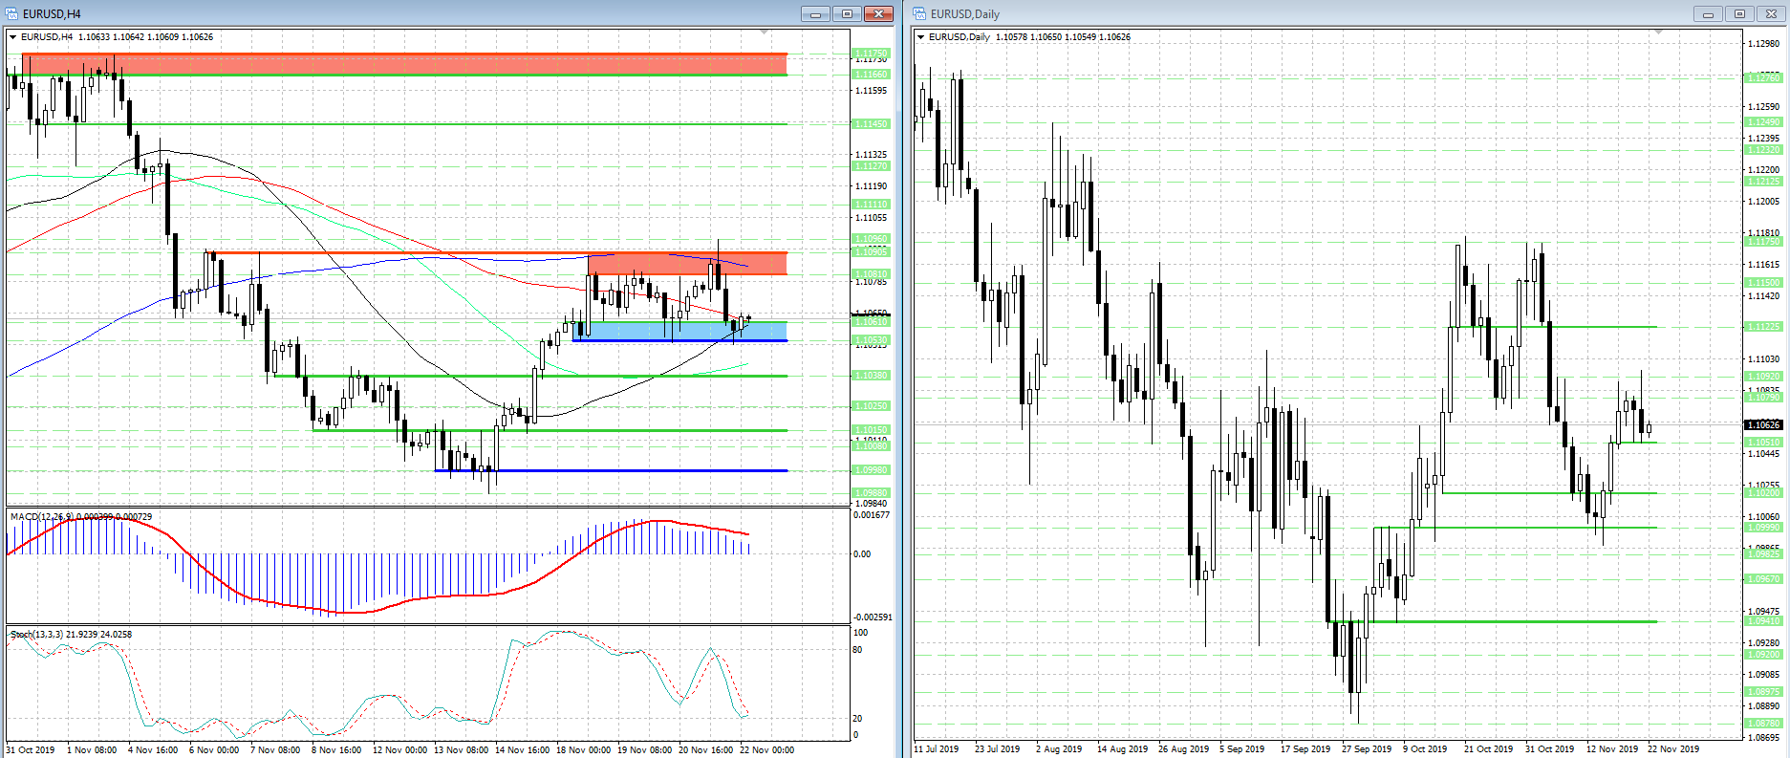This screenshot has height=758, width=1790.
Task: Click the 1.09980 price label on H4 chart
Action: pos(871,470)
